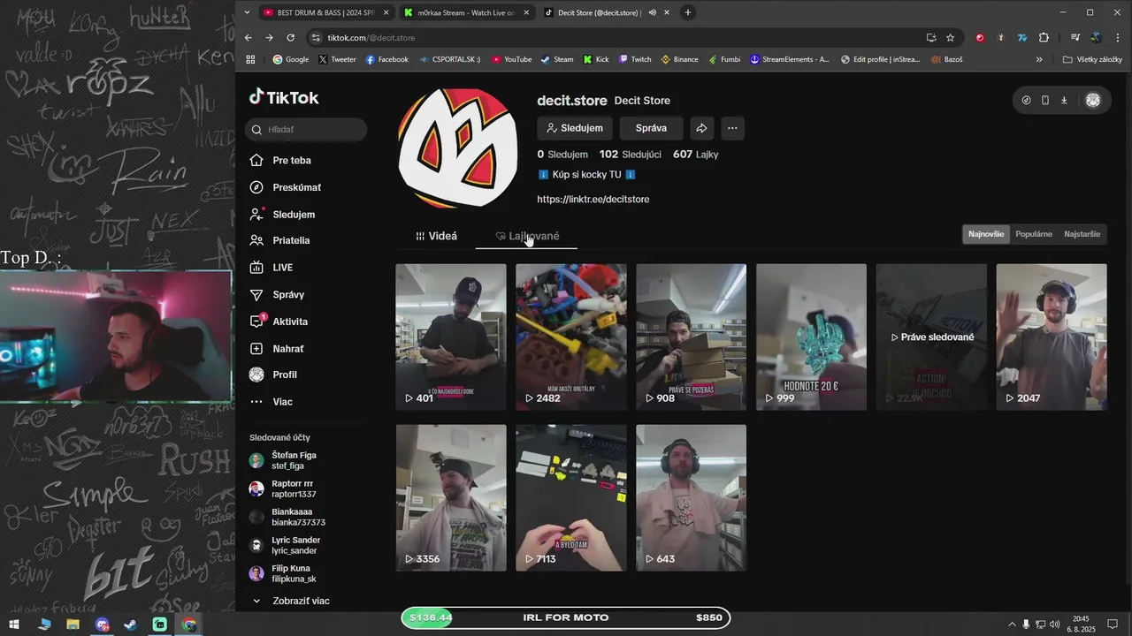The height and width of the screenshot is (636, 1132).
Task: Open the linktr.ee/decitstore link
Action: tap(593, 200)
